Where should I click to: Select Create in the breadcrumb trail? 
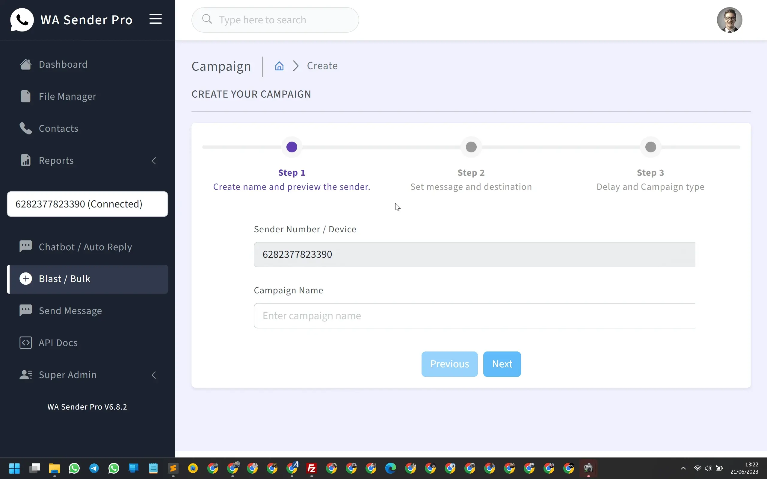[x=322, y=66]
